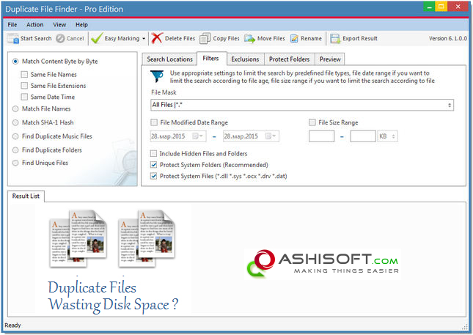Image resolution: width=473 pixels, height=335 pixels.
Task: Open the start date calendar dropdown
Action: (198, 136)
